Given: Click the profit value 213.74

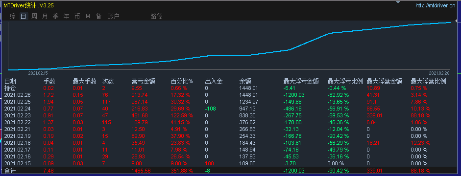Looking at the screenshot, I should (139, 95).
